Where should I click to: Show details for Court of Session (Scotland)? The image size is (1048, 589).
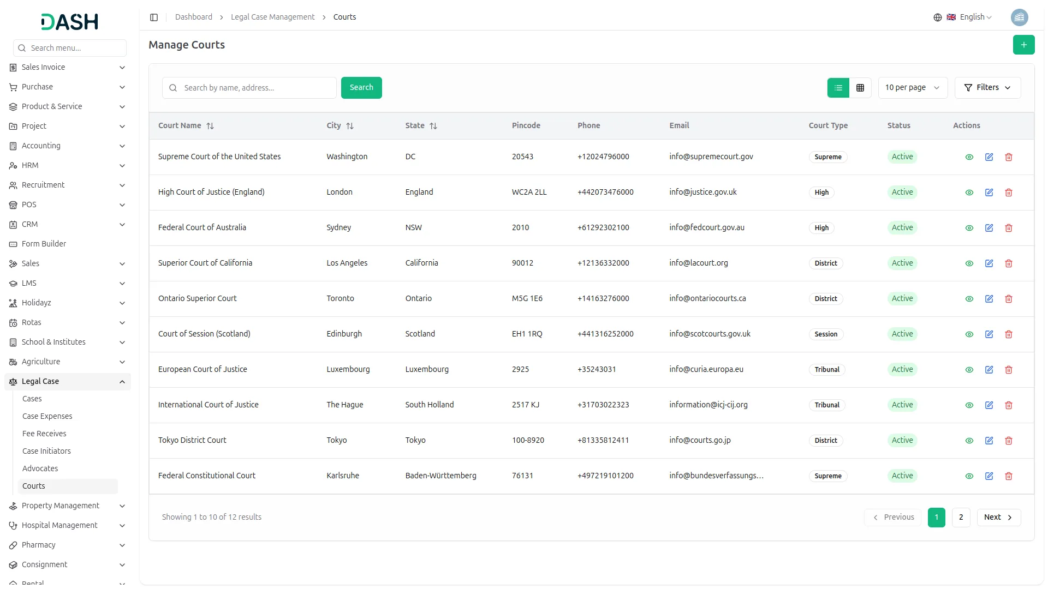pos(969,334)
